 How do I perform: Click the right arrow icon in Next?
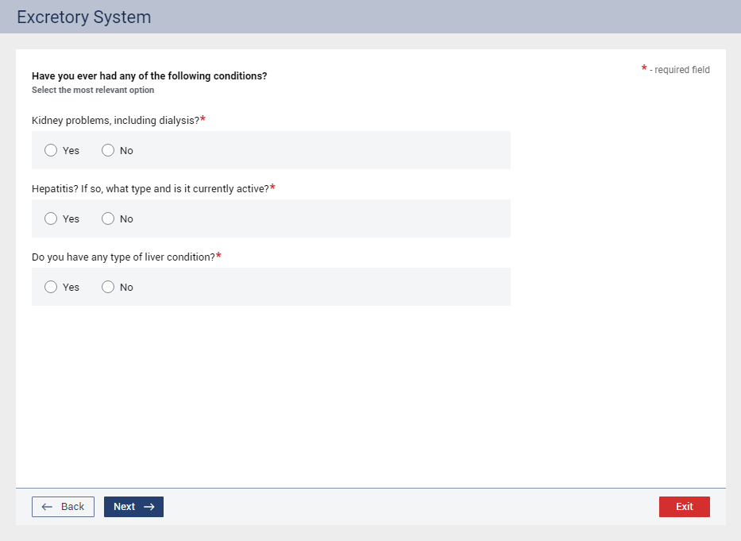(x=149, y=507)
